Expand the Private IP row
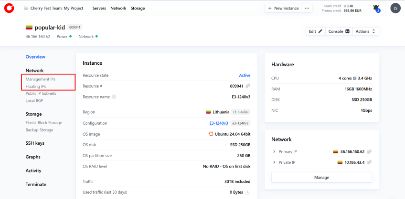 274,162
